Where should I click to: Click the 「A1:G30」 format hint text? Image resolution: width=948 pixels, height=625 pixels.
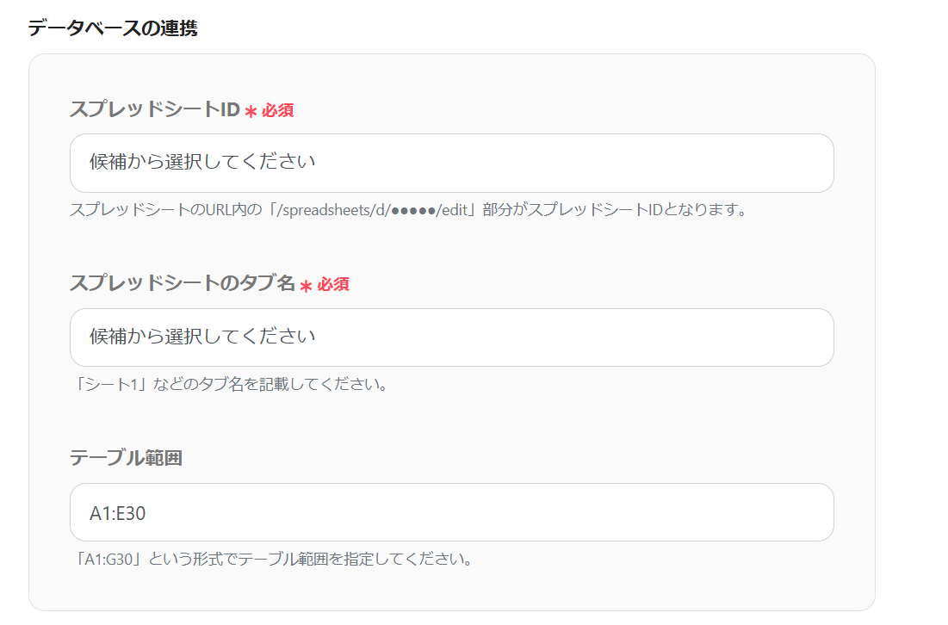click(271, 559)
